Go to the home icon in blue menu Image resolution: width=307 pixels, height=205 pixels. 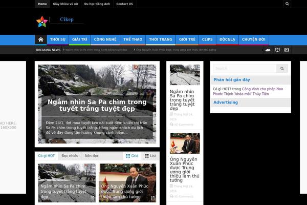click(41, 39)
